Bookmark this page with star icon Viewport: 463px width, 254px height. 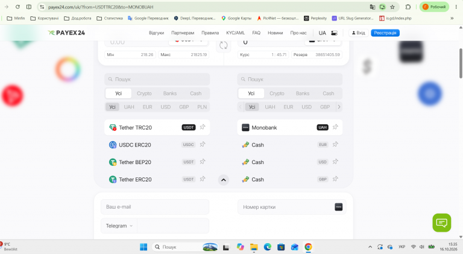pos(392,7)
